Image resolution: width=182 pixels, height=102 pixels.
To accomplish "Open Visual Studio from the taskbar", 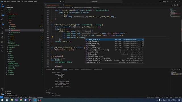I will click(16, 100).
